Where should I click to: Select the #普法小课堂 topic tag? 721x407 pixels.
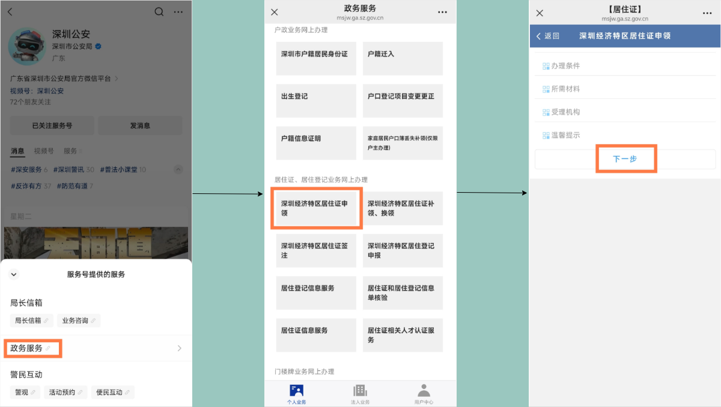click(x=123, y=170)
